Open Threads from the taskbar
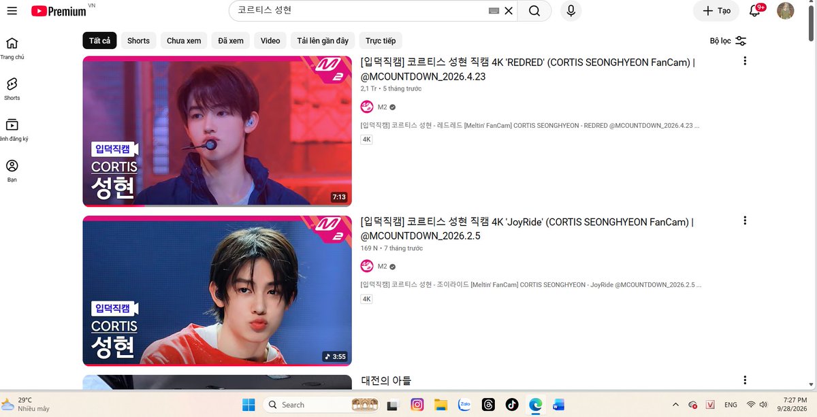 pyautogui.click(x=488, y=405)
